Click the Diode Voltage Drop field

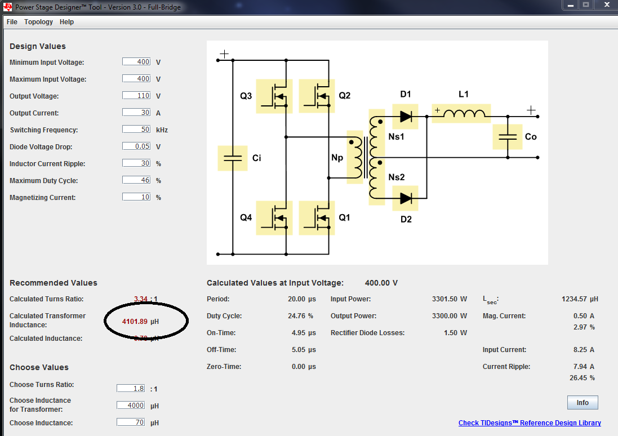tap(136, 146)
